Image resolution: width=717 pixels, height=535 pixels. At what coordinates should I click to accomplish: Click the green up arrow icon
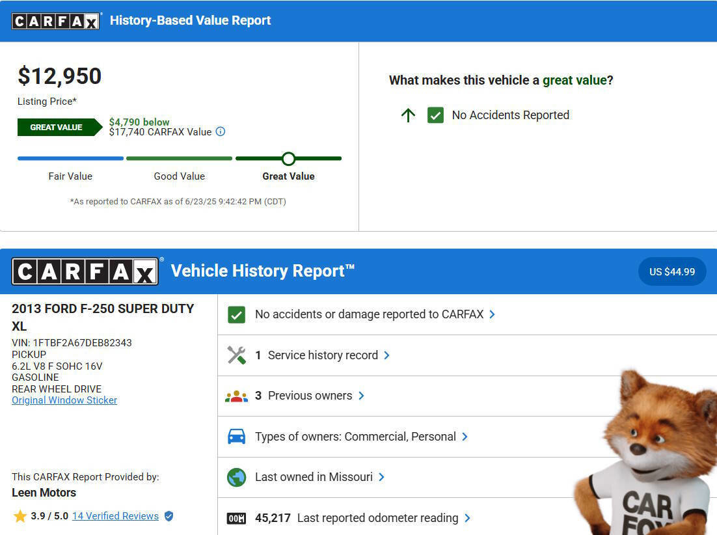coord(408,115)
